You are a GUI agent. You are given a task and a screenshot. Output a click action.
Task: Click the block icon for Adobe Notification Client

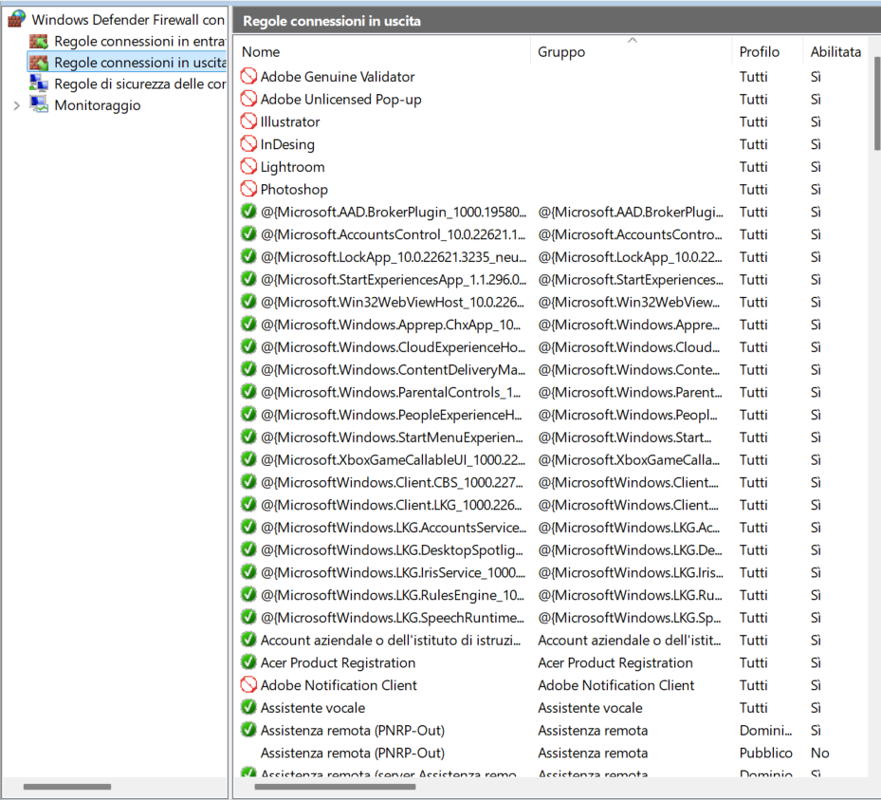[248, 685]
